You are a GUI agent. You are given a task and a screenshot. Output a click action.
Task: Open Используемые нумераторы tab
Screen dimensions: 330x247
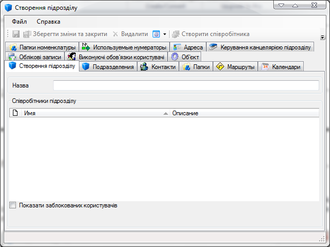(124, 47)
